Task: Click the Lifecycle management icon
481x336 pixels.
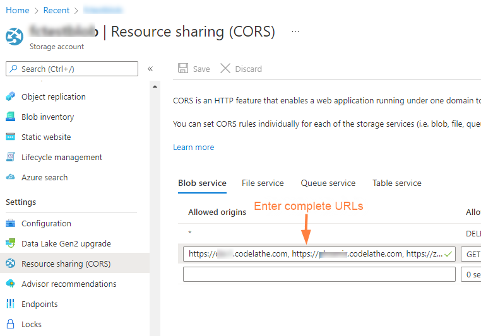Action: (x=10, y=158)
